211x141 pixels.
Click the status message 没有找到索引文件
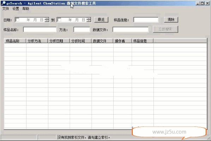(x=84, y=137)
